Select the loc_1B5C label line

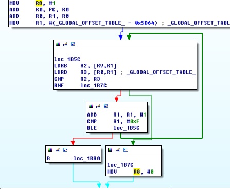(x=67, y=59)
